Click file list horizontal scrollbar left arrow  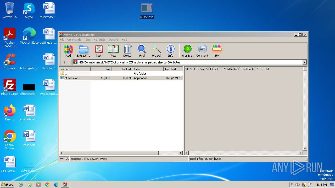61,153
